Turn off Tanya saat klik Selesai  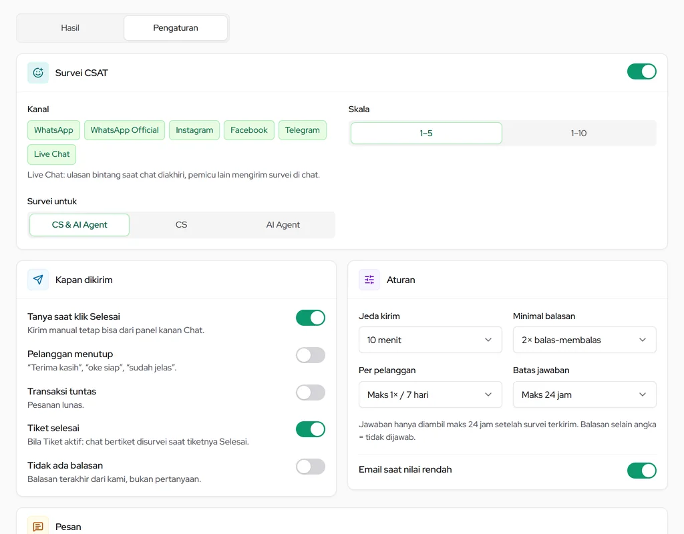tap(311, 318)
